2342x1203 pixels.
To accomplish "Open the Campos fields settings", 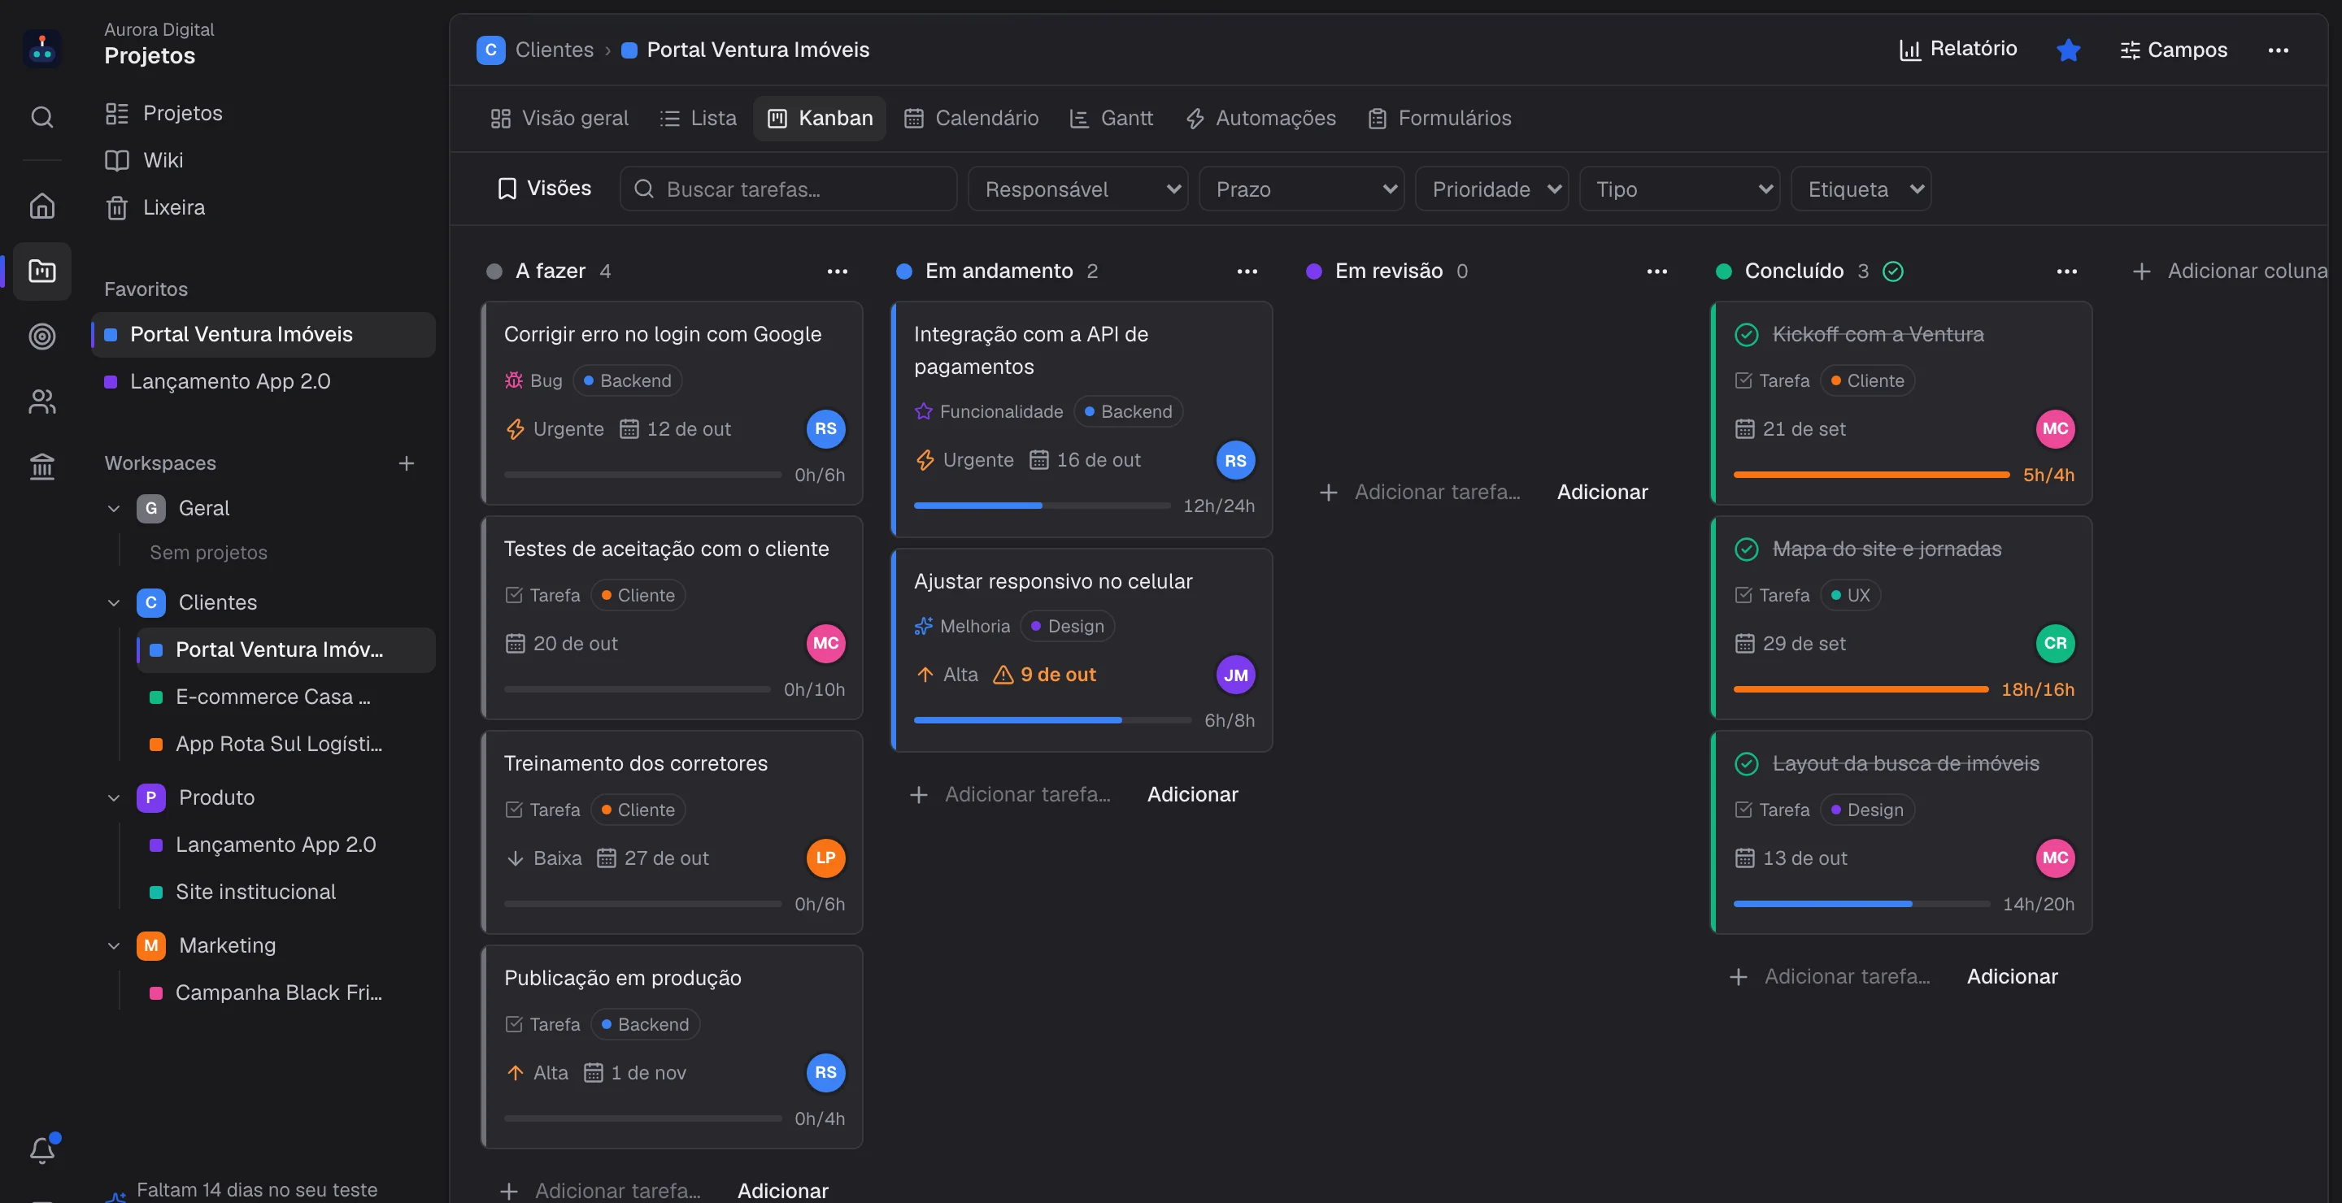I will tap(2174, 50).
